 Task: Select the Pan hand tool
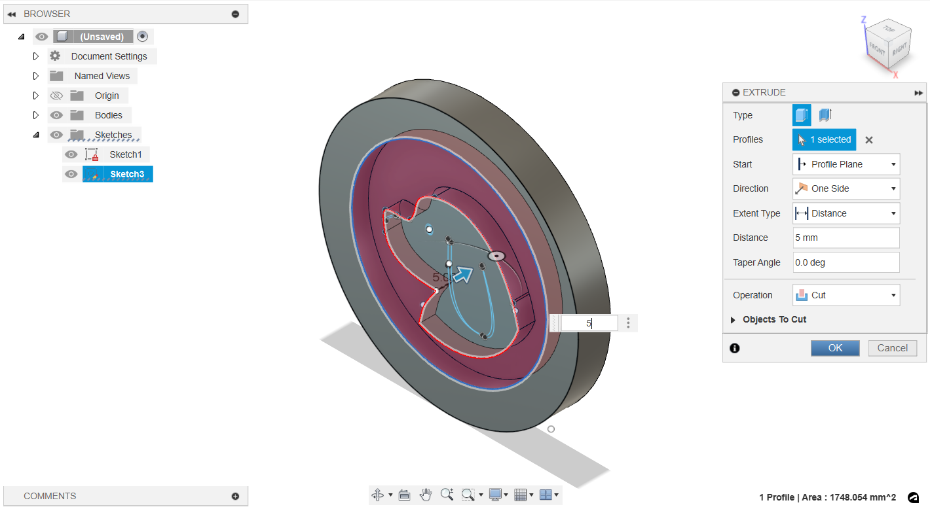(426, 495)
